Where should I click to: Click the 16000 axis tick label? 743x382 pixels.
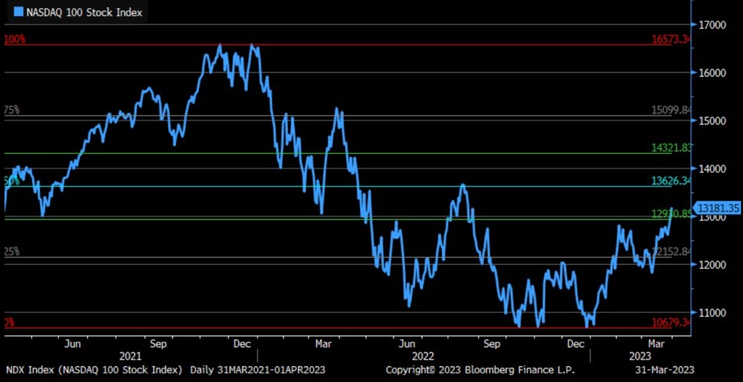pos(711,73)
